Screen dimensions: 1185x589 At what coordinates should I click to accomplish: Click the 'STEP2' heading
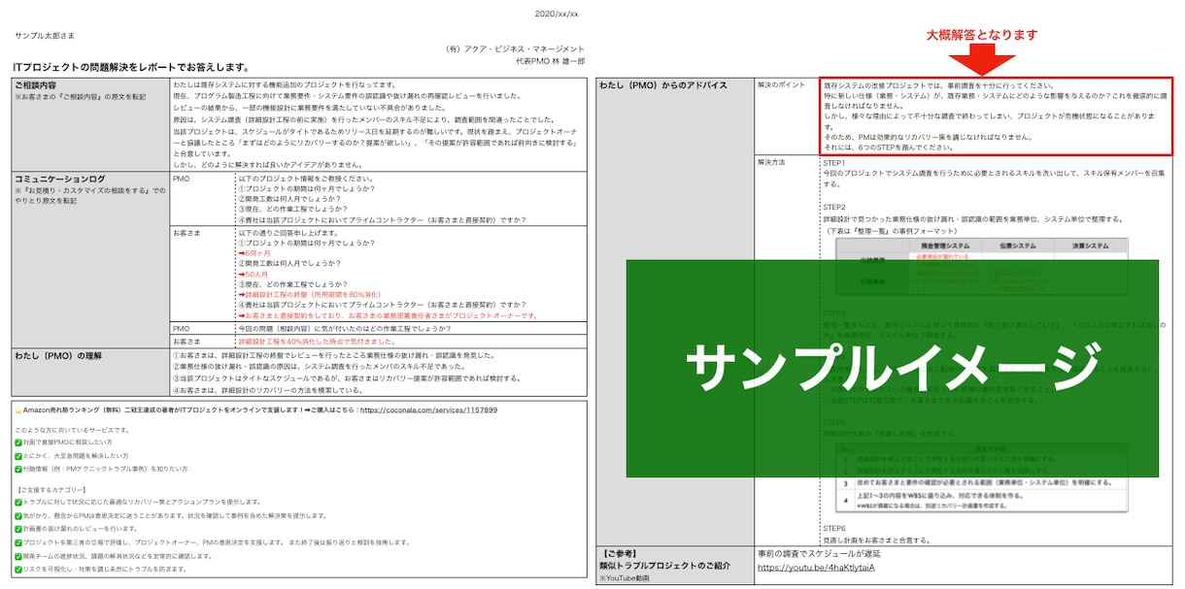click(834, 207)
